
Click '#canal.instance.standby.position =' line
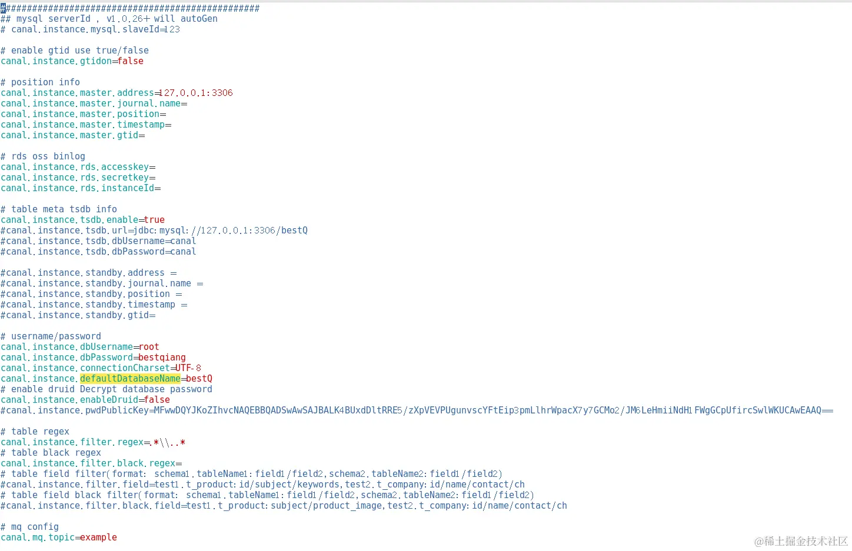(91, 294)
